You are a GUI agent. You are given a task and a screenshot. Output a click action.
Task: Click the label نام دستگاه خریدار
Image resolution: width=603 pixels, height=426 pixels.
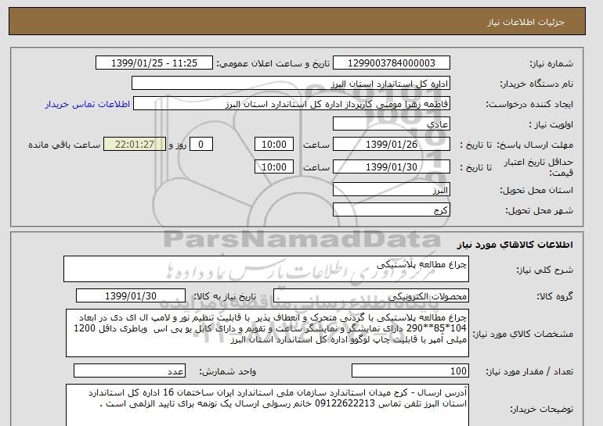click(x=536, y=84)
